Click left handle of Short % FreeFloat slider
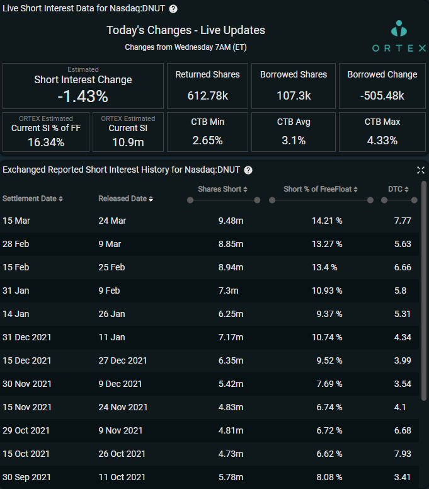This screenshot has width=429, height=489. click(x=272, y=200)
